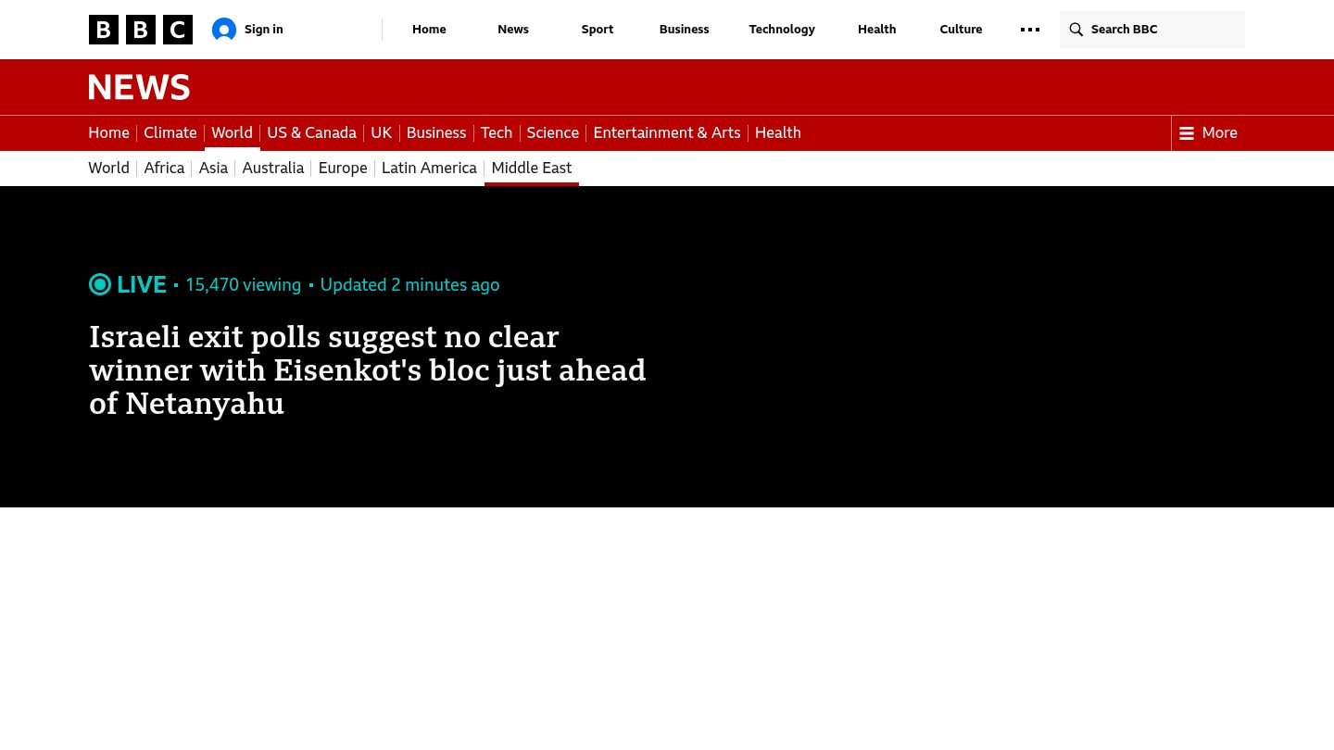
Task: Open Entertainment & Arts section
Action: tap(667, 133)
